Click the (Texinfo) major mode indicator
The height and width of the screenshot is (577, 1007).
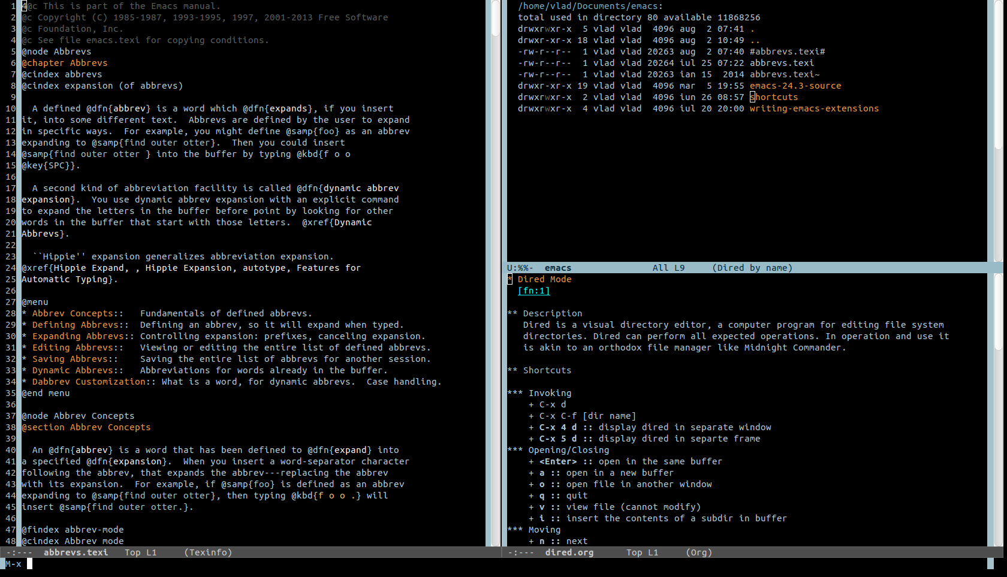tap(208, 552)
